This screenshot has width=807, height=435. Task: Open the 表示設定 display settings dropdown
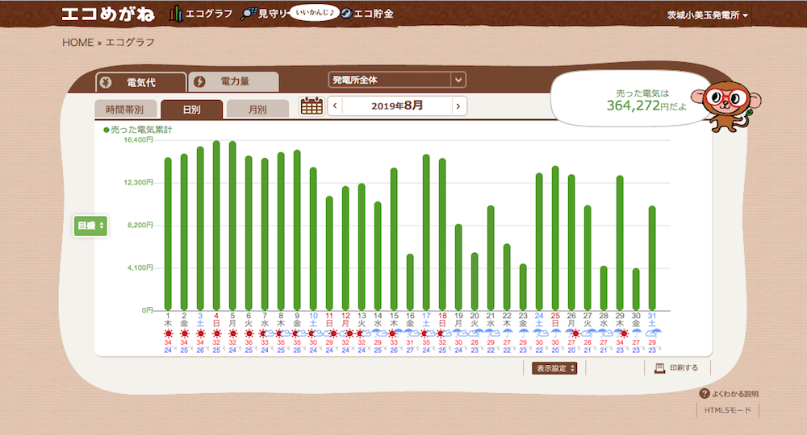[554, 368]
